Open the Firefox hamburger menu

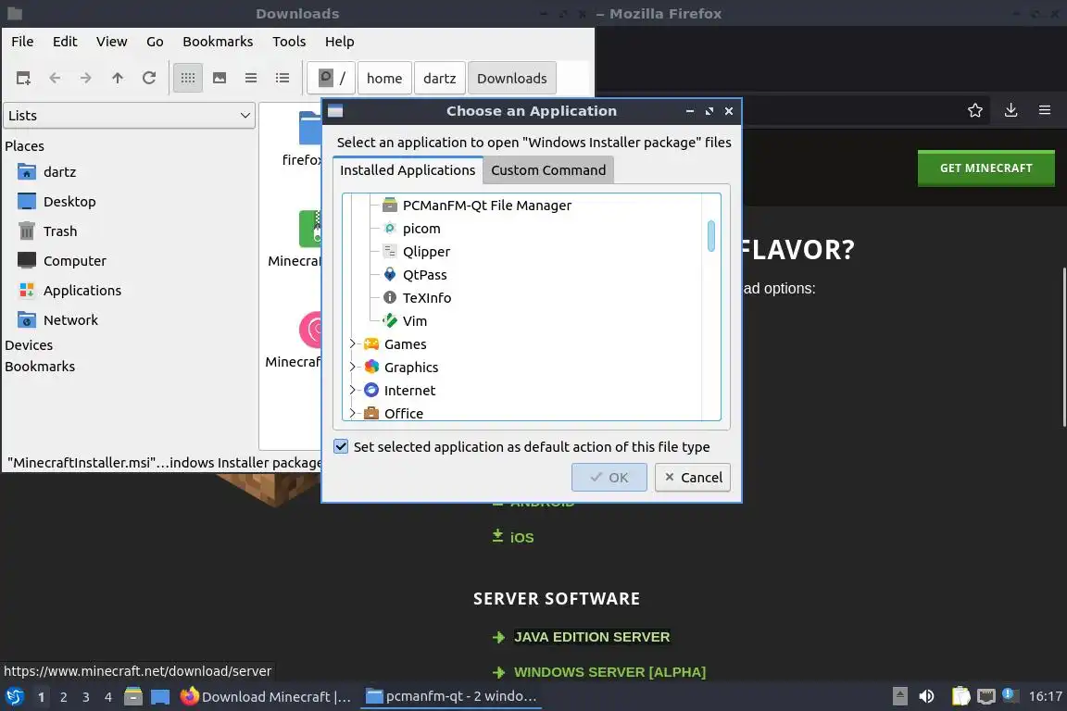[1045, 110]
